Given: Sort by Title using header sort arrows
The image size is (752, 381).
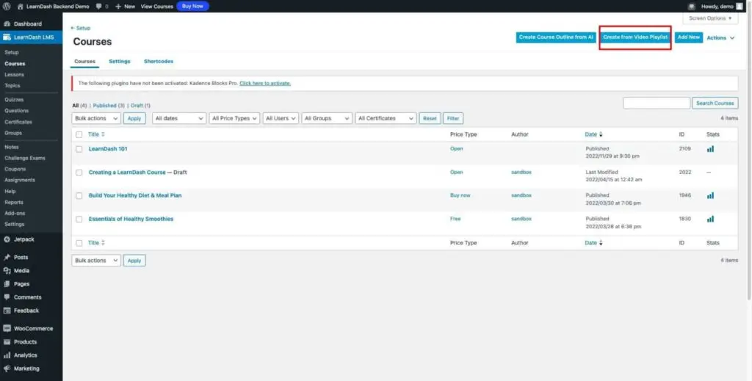Looking at the screenshot, I should 103,134.
